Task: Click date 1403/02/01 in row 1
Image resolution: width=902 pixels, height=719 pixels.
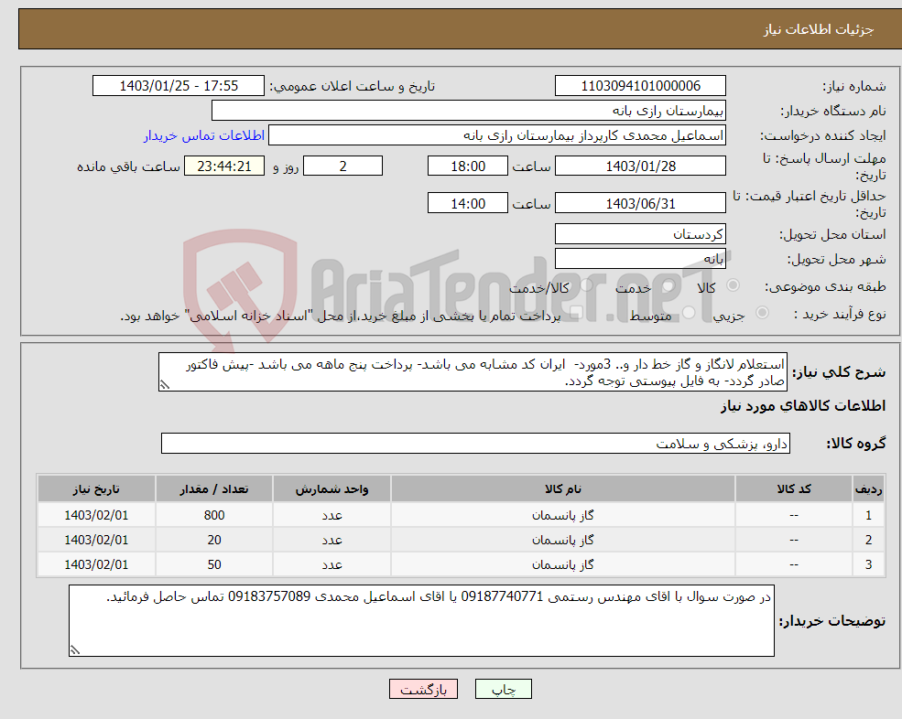Action: pos(96,515)
